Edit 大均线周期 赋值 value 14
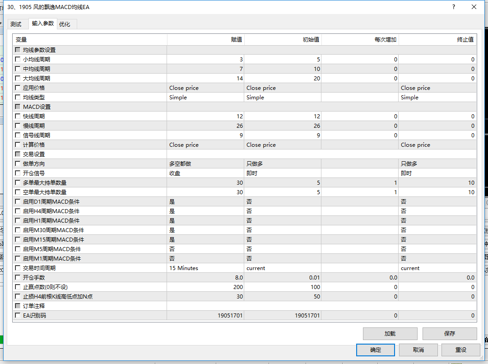The image size is (488, 364). pos(205,79)
